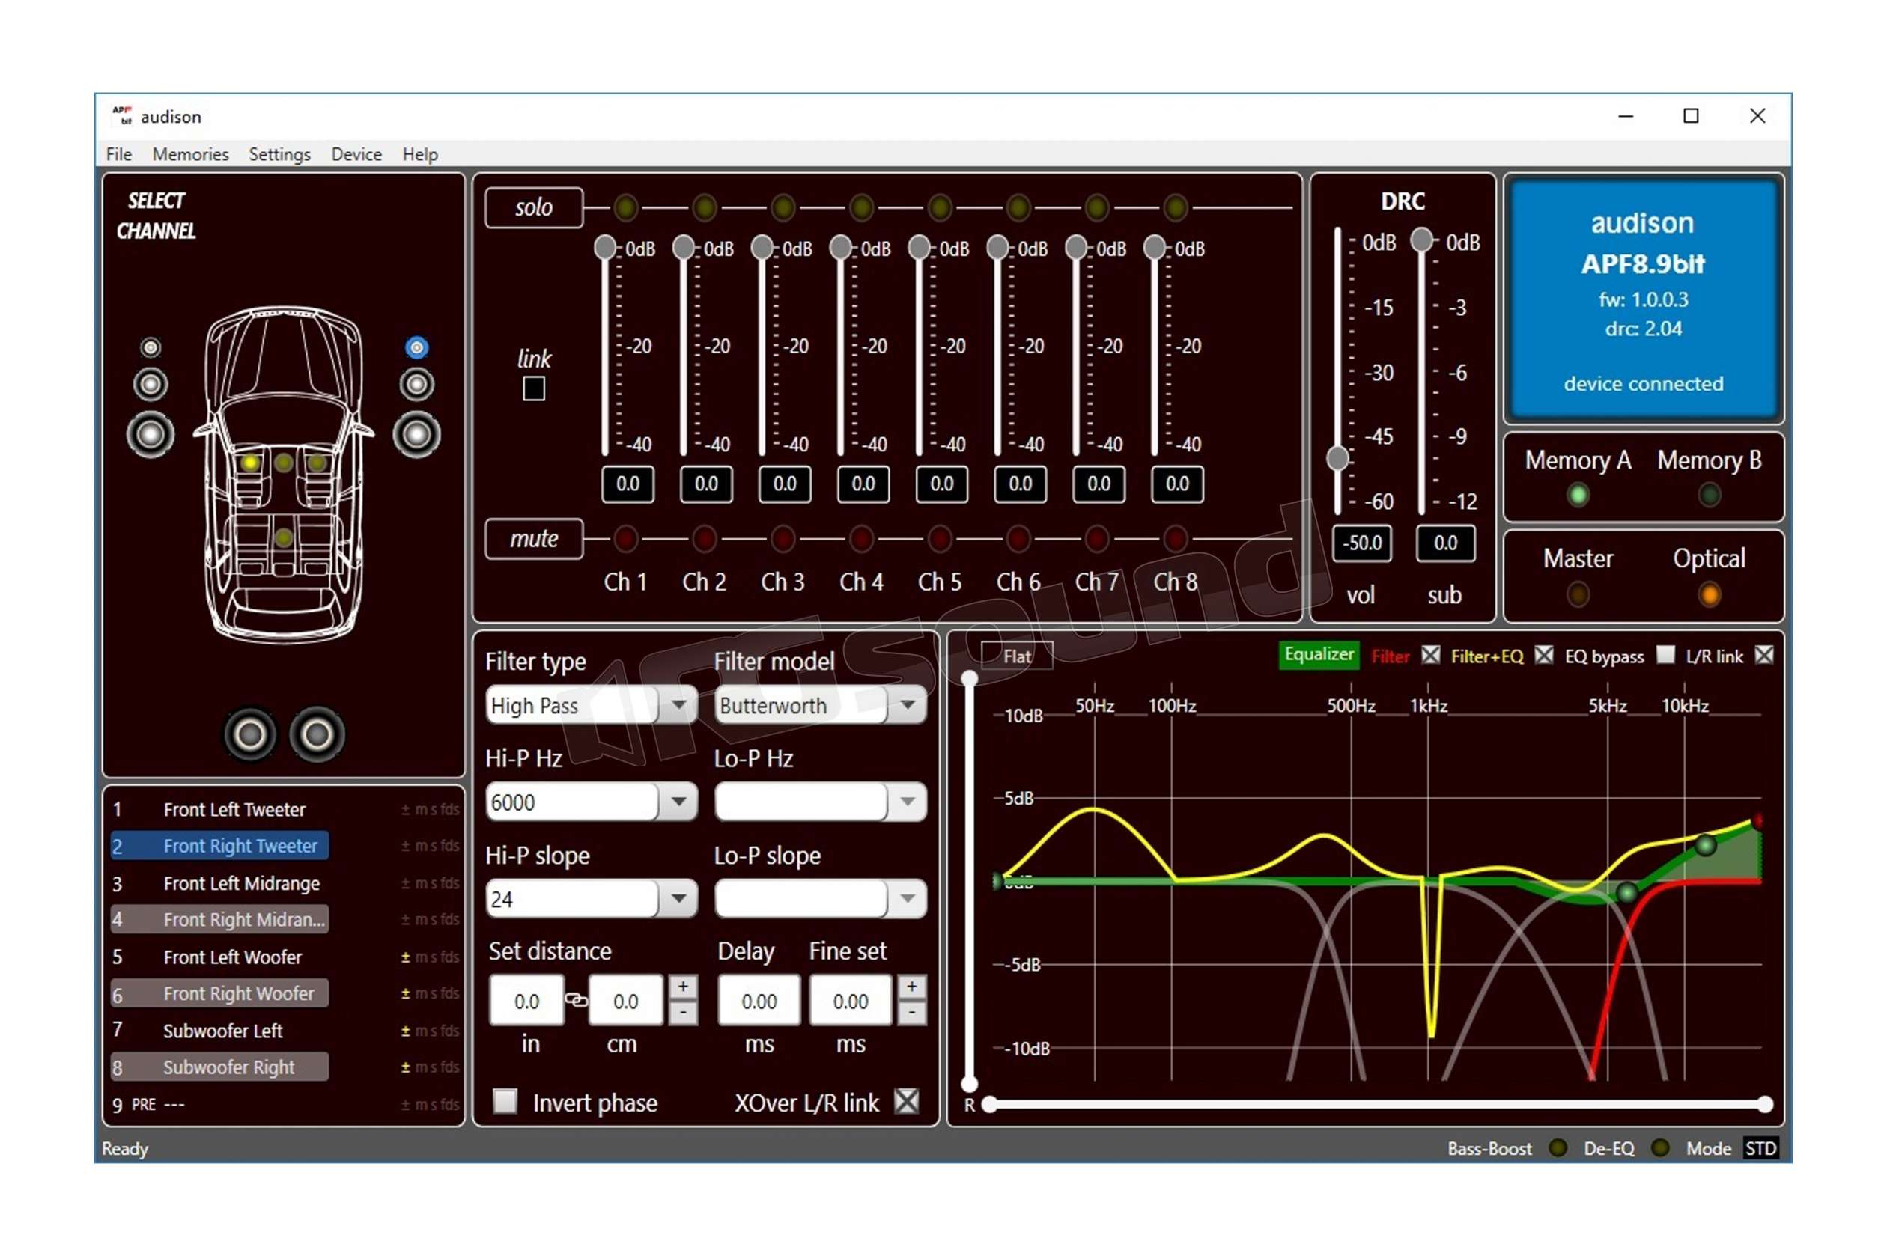Viewport: 1887px width, 1256px height.
Task: Click the green EQ point near 5kHz
Action: coord(1626,893)
